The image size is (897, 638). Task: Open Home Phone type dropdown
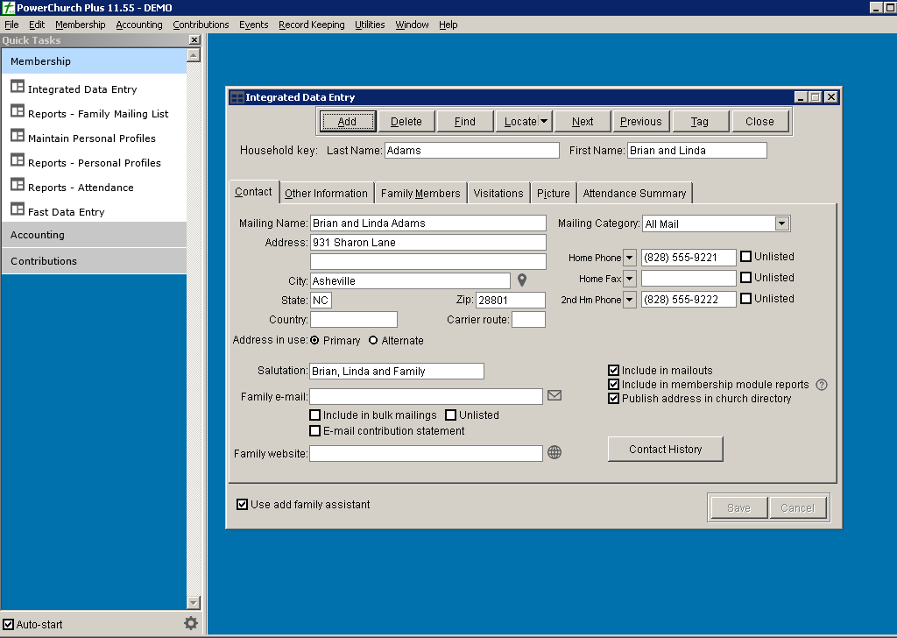pos(629,258)
